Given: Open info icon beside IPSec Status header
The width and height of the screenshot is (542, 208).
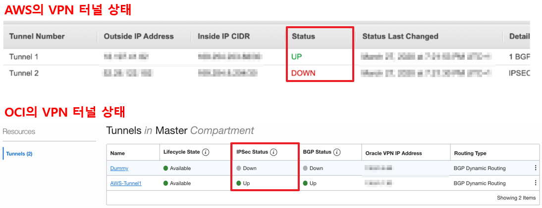Looking at the screenshot, I should [x=273, y=152].
